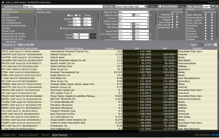Screen dimensions: 219x138
Task: Click the Symbol lookup ellipsis button
Action: coord(93,35)
